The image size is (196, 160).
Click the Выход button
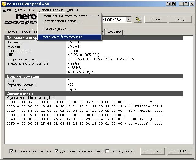[x=180, y=19]
